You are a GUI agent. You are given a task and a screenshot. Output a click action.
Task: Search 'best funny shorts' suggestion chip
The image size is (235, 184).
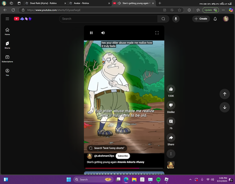pos(107,148)
